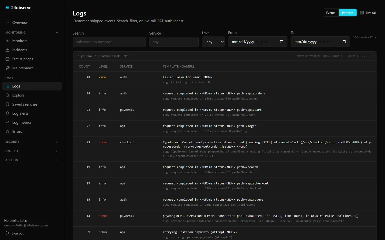Open Status pages in sidebar

(32, 59)
